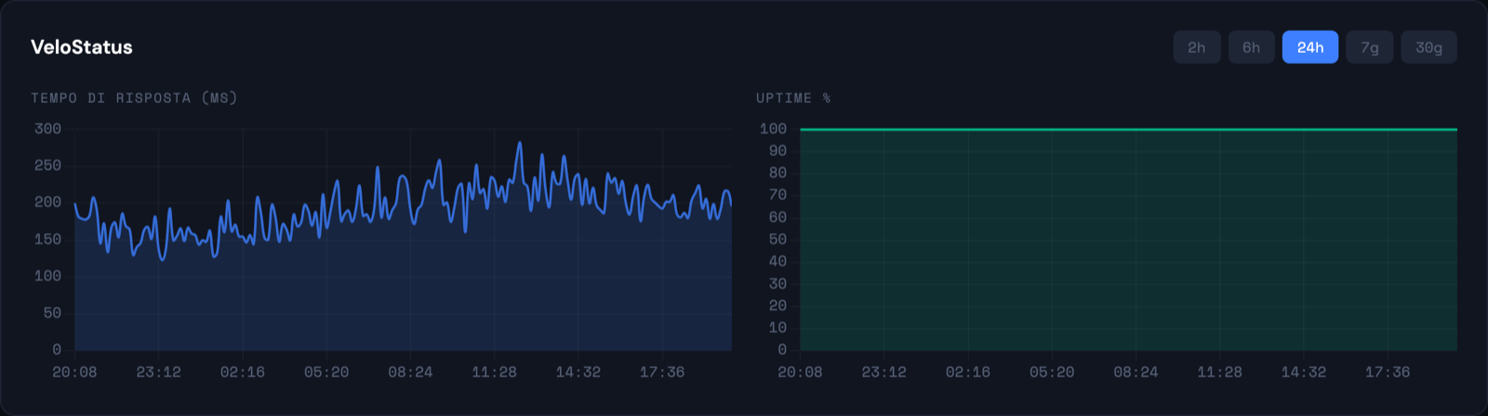
Task: Click the VeloStatus title
Action: [x=82, y=47]
